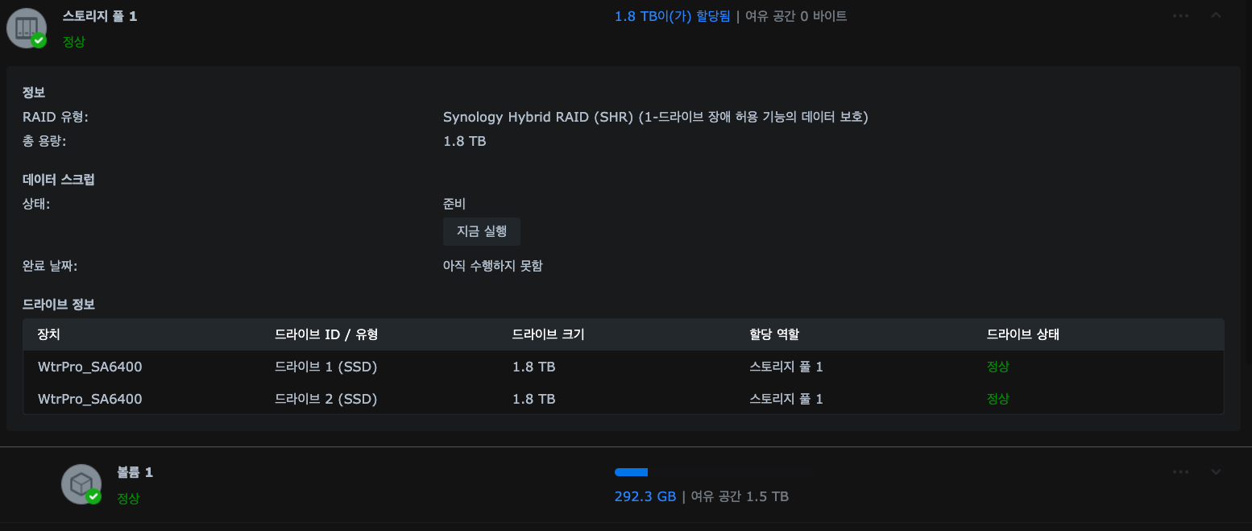
Task: Click the blue 292.3 GB usage text
Action: pos(645,496)
